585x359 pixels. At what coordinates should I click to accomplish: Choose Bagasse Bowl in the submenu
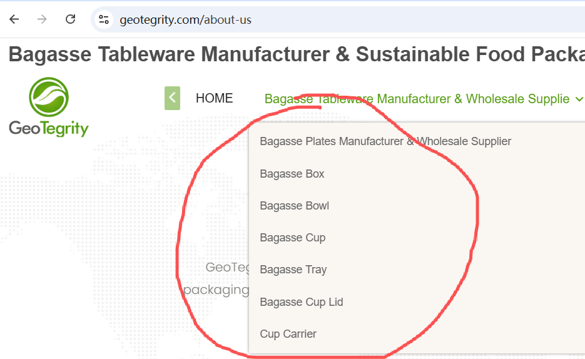294,206
